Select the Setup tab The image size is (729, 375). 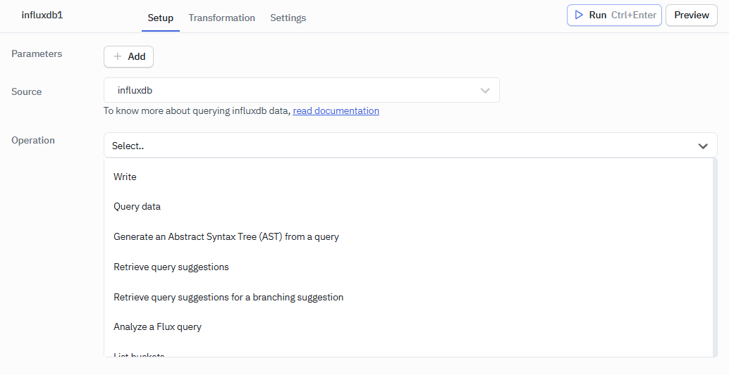[160, 18]
